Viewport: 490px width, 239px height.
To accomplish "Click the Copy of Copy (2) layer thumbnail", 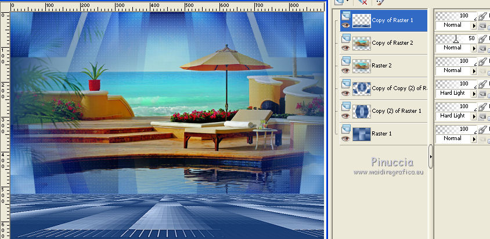I will (x=362, y=88).
